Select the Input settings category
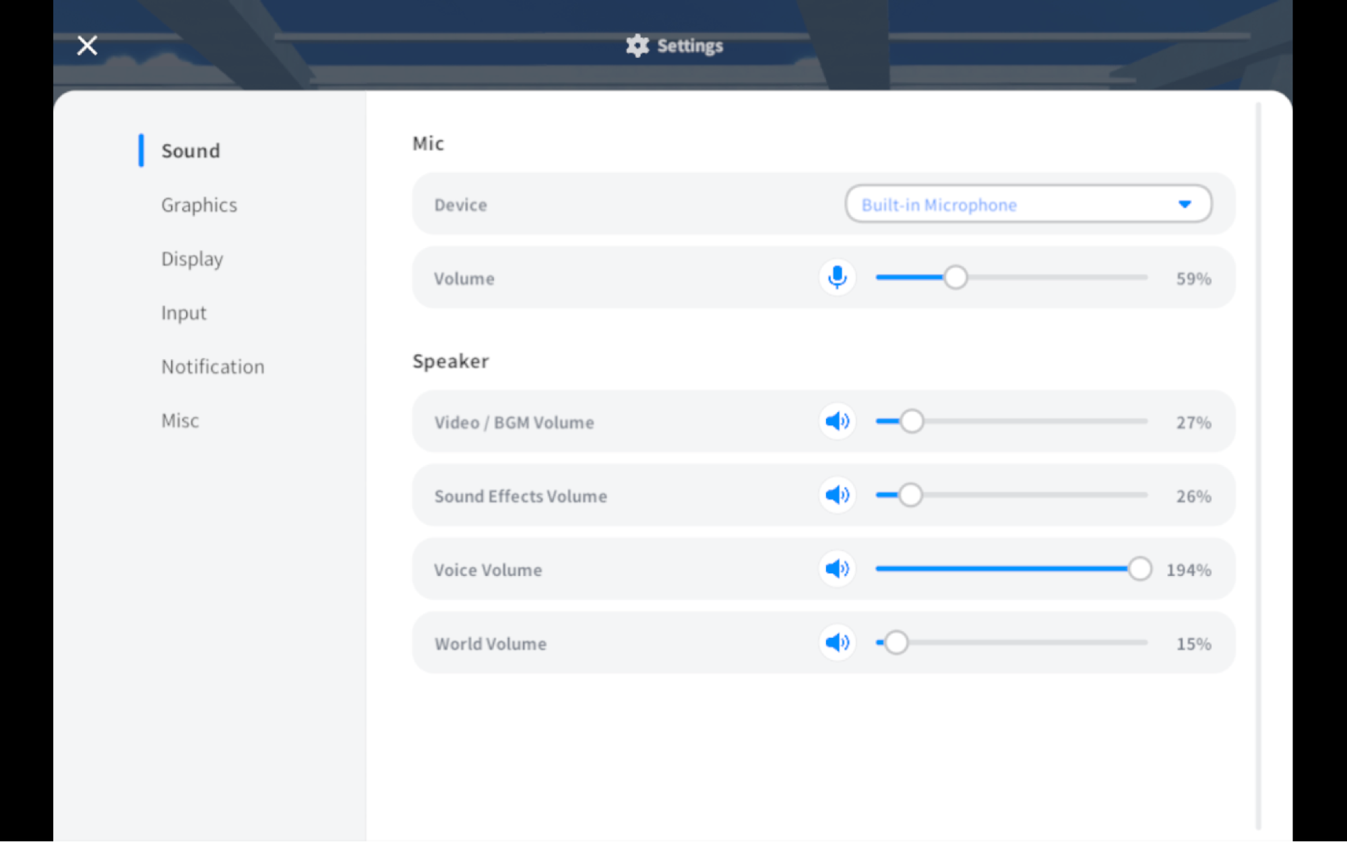This screenshot has height=842, width=1347. tap(183, 312)
